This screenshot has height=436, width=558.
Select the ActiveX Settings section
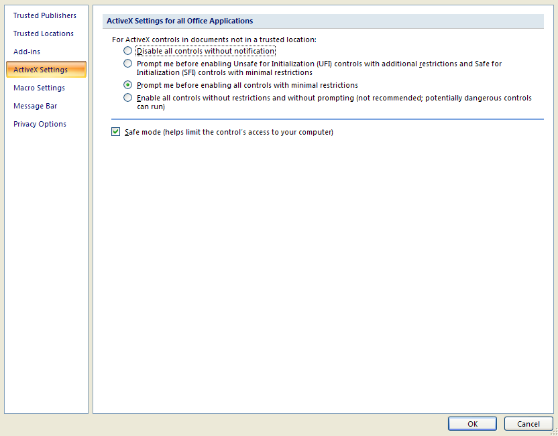click(46, 70)
